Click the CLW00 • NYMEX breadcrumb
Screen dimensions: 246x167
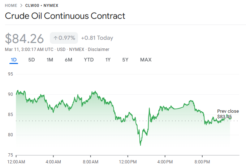point(42,6)
